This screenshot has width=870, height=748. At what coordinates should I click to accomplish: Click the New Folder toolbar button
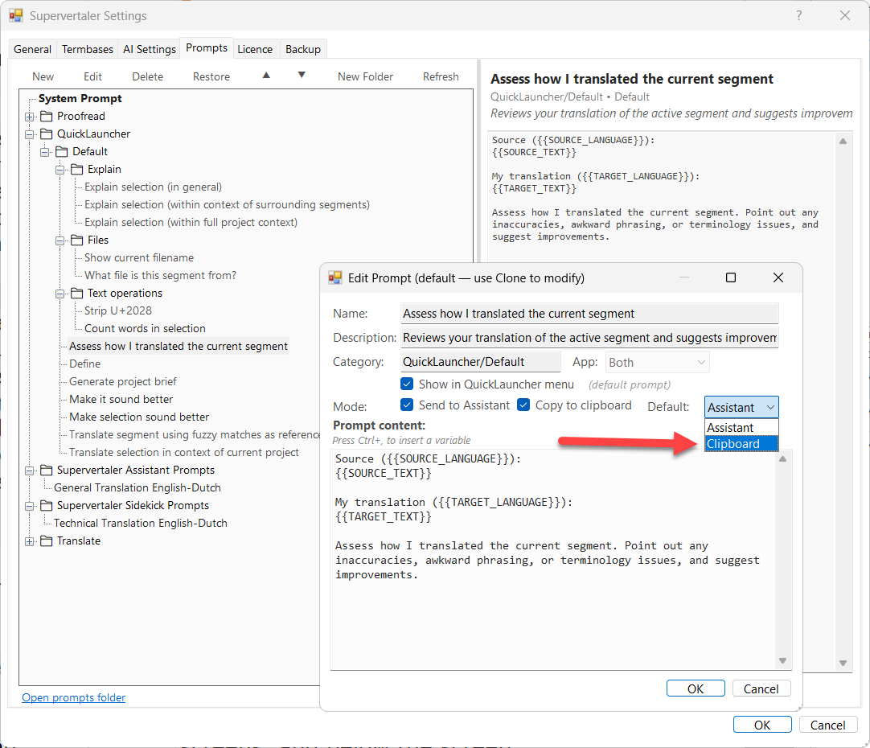click(x=365, y=76)
